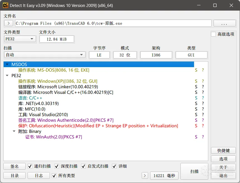Click ? icon on MFC(10.0) row
The image size is (240, 183).
[x=203, y=109]
